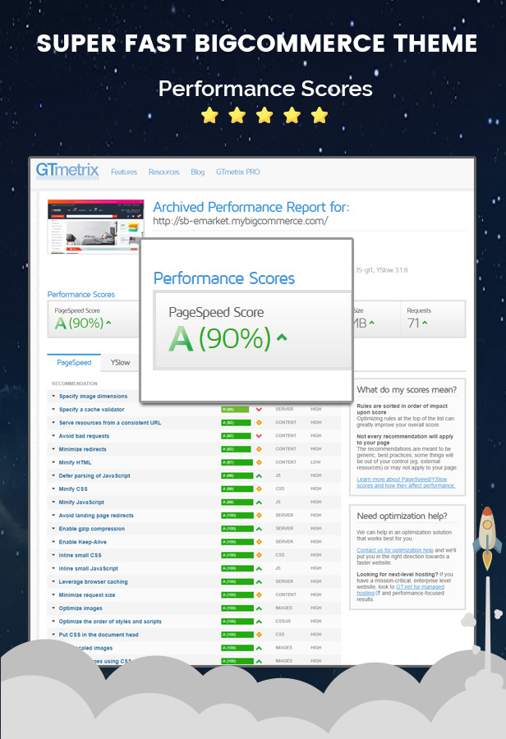Screen dimensions: 506x739
Task: Click the LOW priority label in the Minify HTML row
Action: coord(316,462)
